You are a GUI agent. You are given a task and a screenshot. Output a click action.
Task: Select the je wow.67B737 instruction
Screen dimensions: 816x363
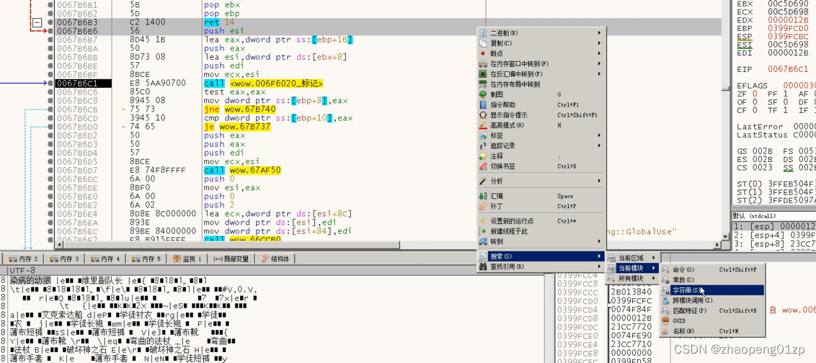pyautogui.click(x=237, y=127)
